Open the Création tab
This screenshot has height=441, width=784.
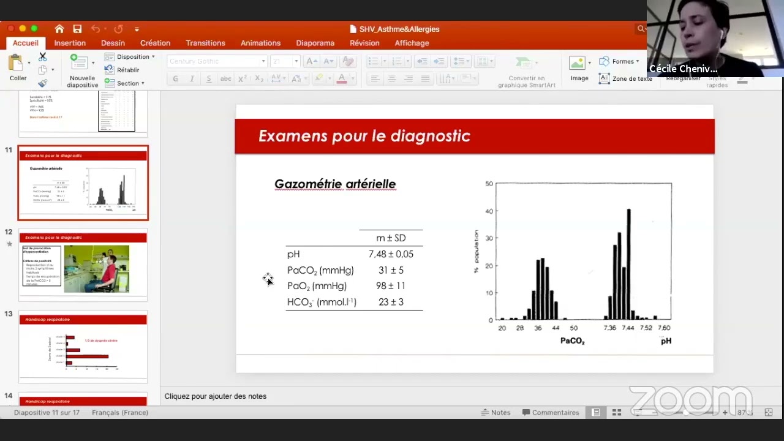tap(155, 43)
